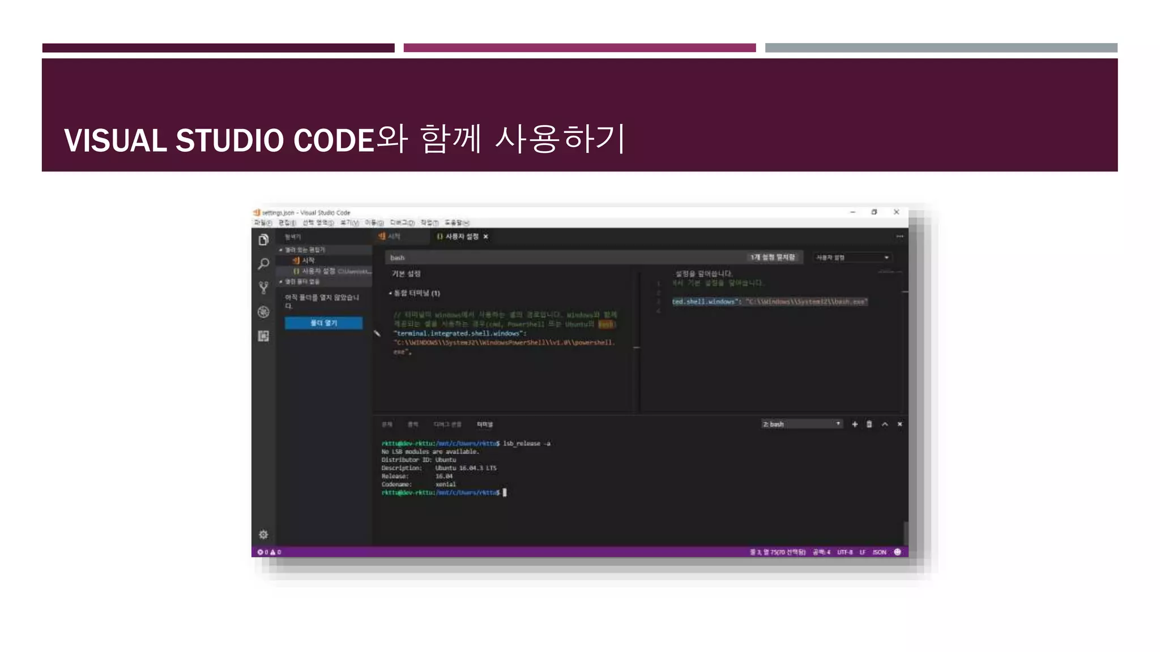Open the 보기(V) menu

[349, 223]
